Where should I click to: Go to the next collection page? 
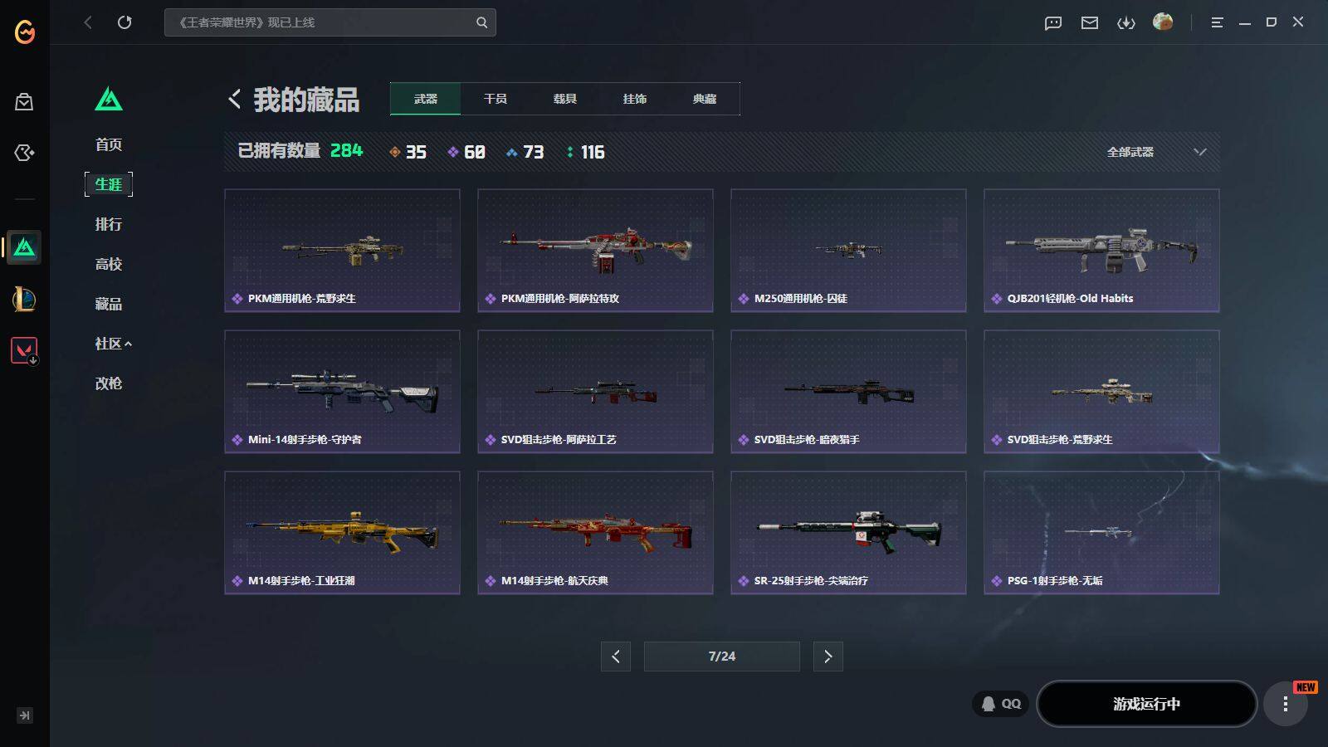pos(828,657)
